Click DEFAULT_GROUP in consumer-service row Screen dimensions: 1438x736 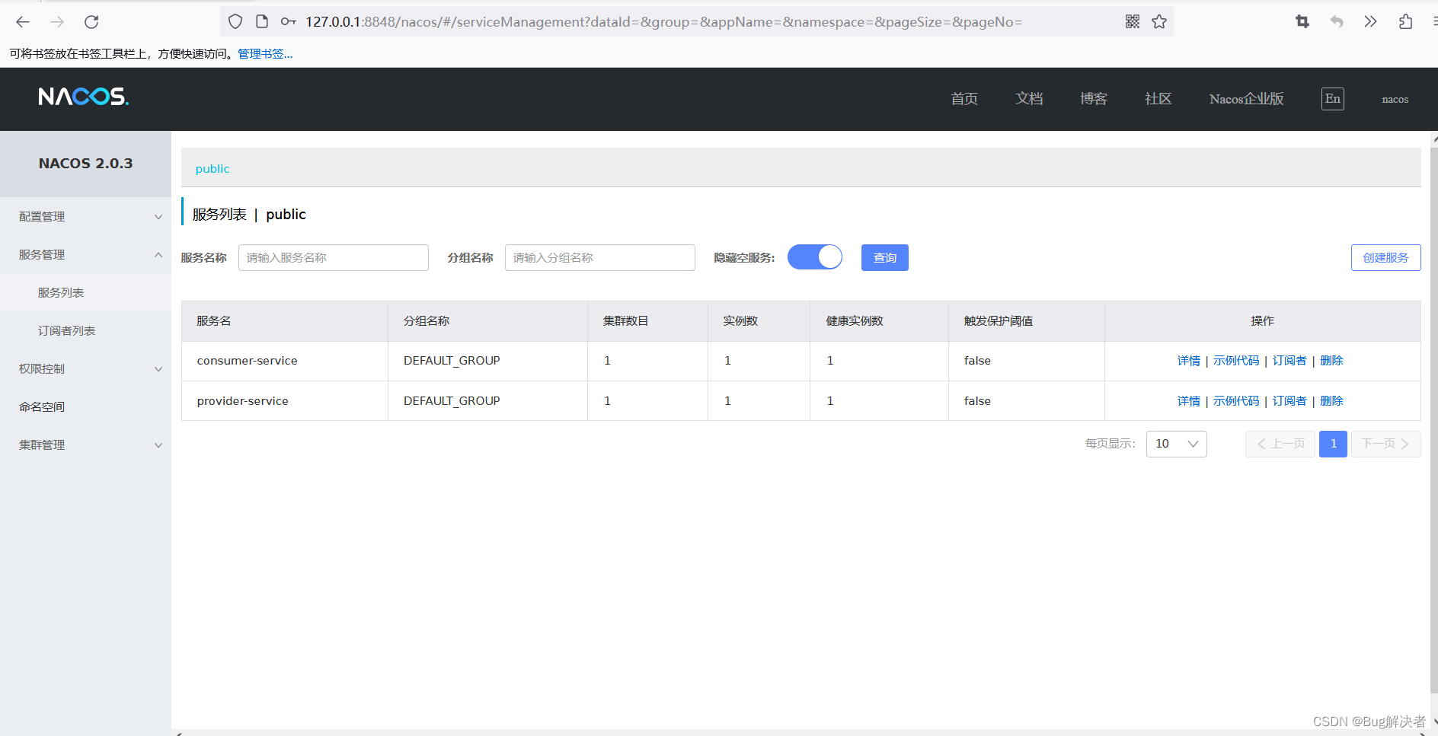pyautogui.click(x=452, y=361)
